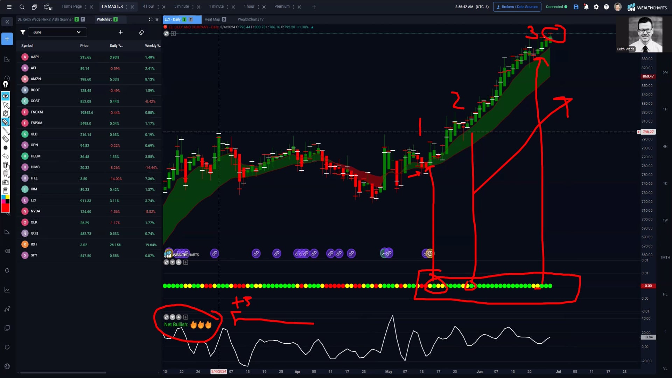Click the blue add widget plus button
The height and width of the screenshot is (378, 672).
7,39
